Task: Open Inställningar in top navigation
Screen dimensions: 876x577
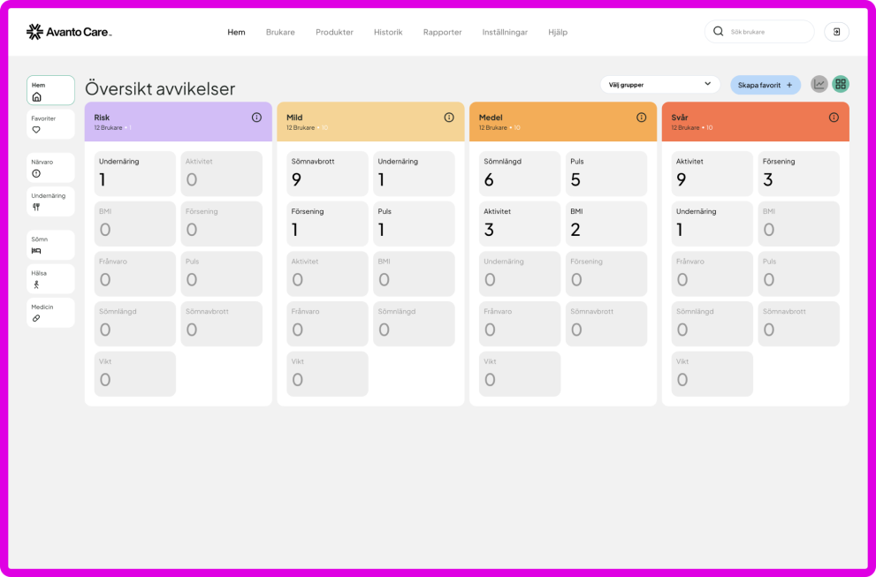Action: pyautogui.click(x=505, y=33)
